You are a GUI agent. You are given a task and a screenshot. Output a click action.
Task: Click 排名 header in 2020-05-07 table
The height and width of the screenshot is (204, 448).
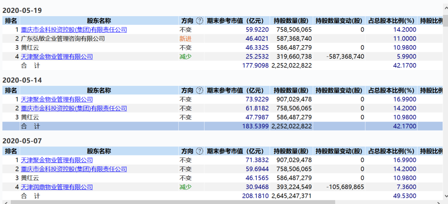(x=11, y=151)
